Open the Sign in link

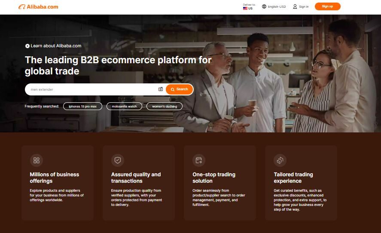tap(304, 6)
